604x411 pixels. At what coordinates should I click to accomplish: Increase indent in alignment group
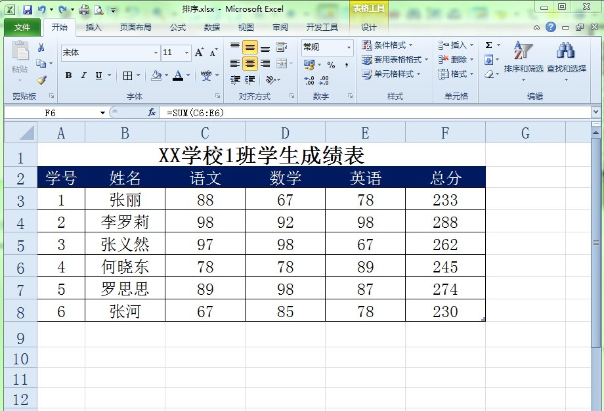point(250,79)
